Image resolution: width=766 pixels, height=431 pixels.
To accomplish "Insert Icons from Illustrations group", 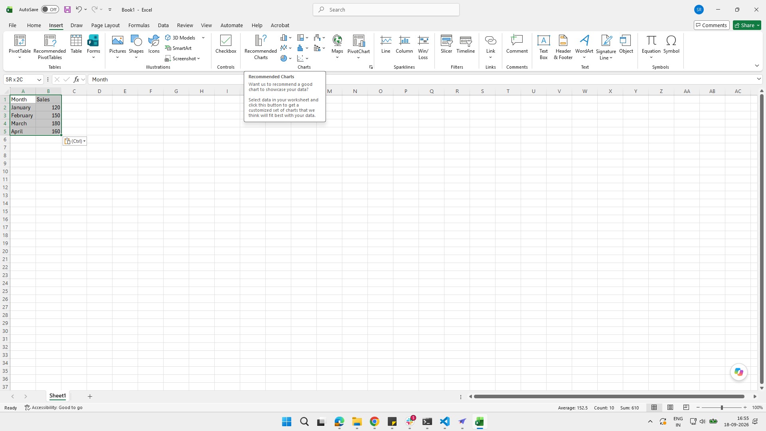I will click(154, 44).
